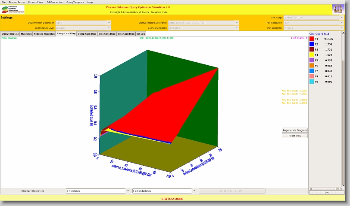Click the Regenerate Diagram button
Image resolution: width=350 pixels, height=206 pixels.
tap(295, 130)
